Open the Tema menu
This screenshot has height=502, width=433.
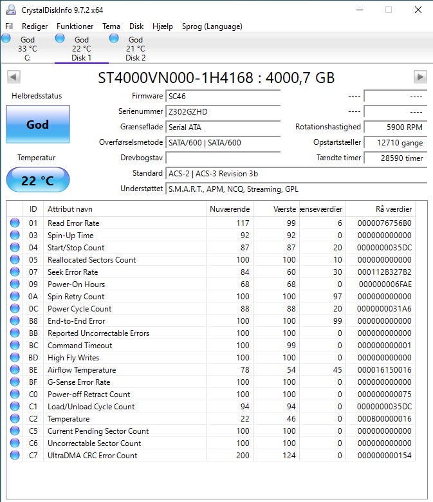click(x=111, y=26)
